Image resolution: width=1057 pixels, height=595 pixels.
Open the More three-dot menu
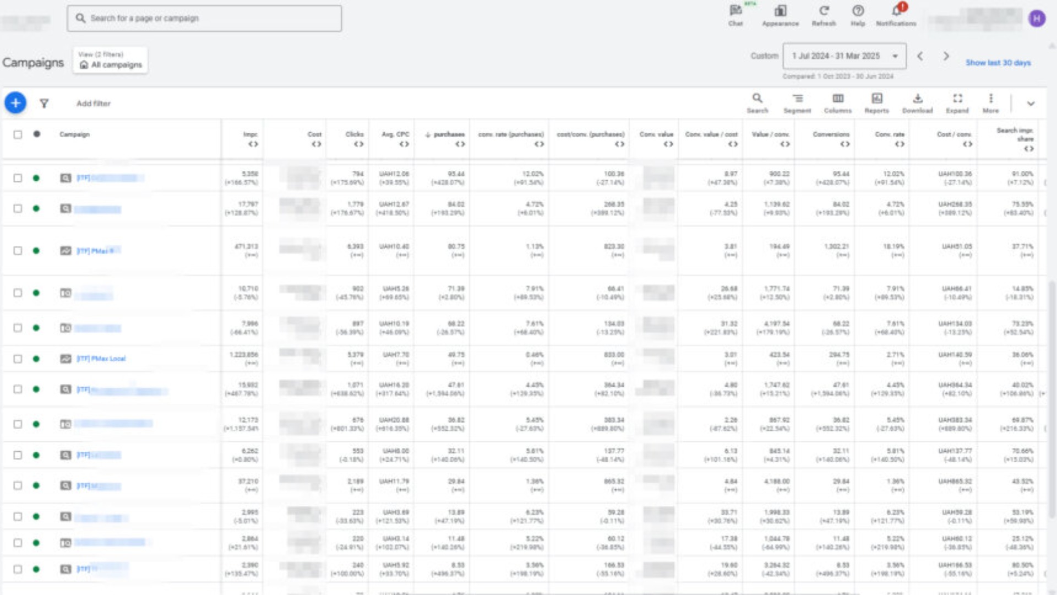(x=990, y=102)
